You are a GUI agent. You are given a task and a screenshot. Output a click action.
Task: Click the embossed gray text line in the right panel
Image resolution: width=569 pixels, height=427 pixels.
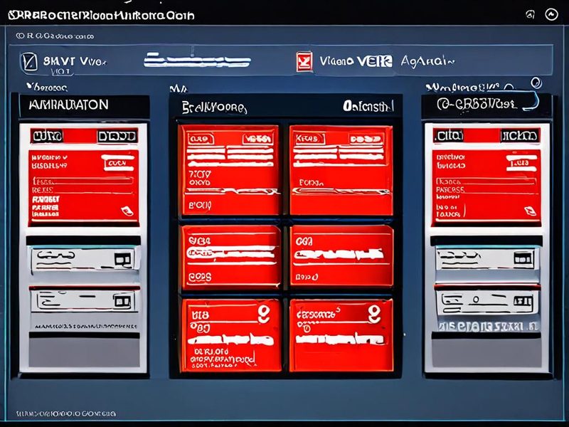(x=488, y=326)
